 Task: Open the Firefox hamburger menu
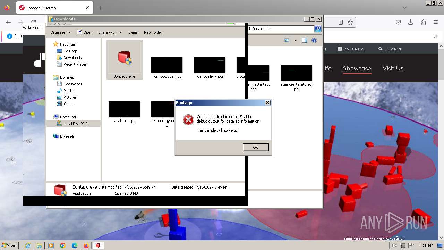(x=436, y=22)
